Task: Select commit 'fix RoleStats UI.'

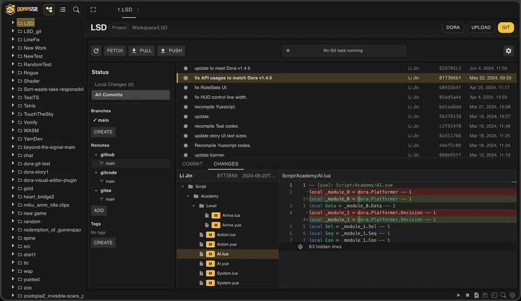Action: pyautogui.click(x=347, y=88)
